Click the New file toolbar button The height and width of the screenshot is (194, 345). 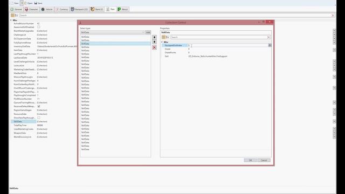point(15,3)
